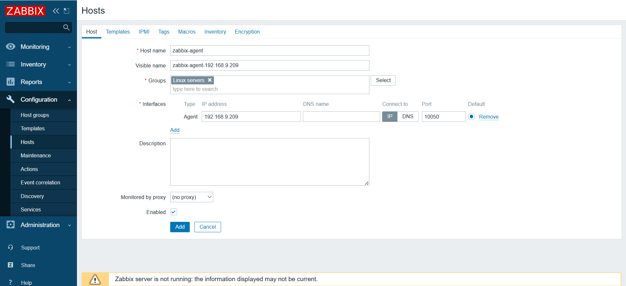Expand the Monitoring menu section
This screenshot has height=286, width=626.
pyautogui.click(x=38, y=47)
